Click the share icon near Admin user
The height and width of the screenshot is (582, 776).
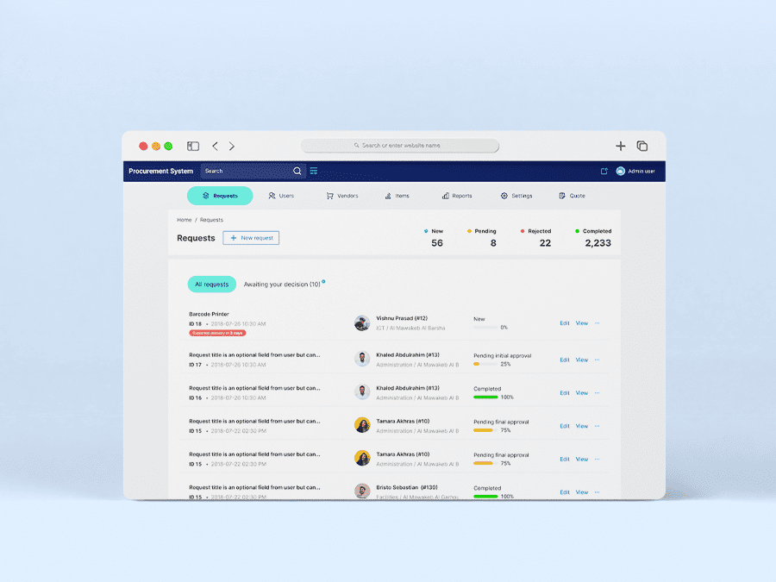[x=604, y=172]
